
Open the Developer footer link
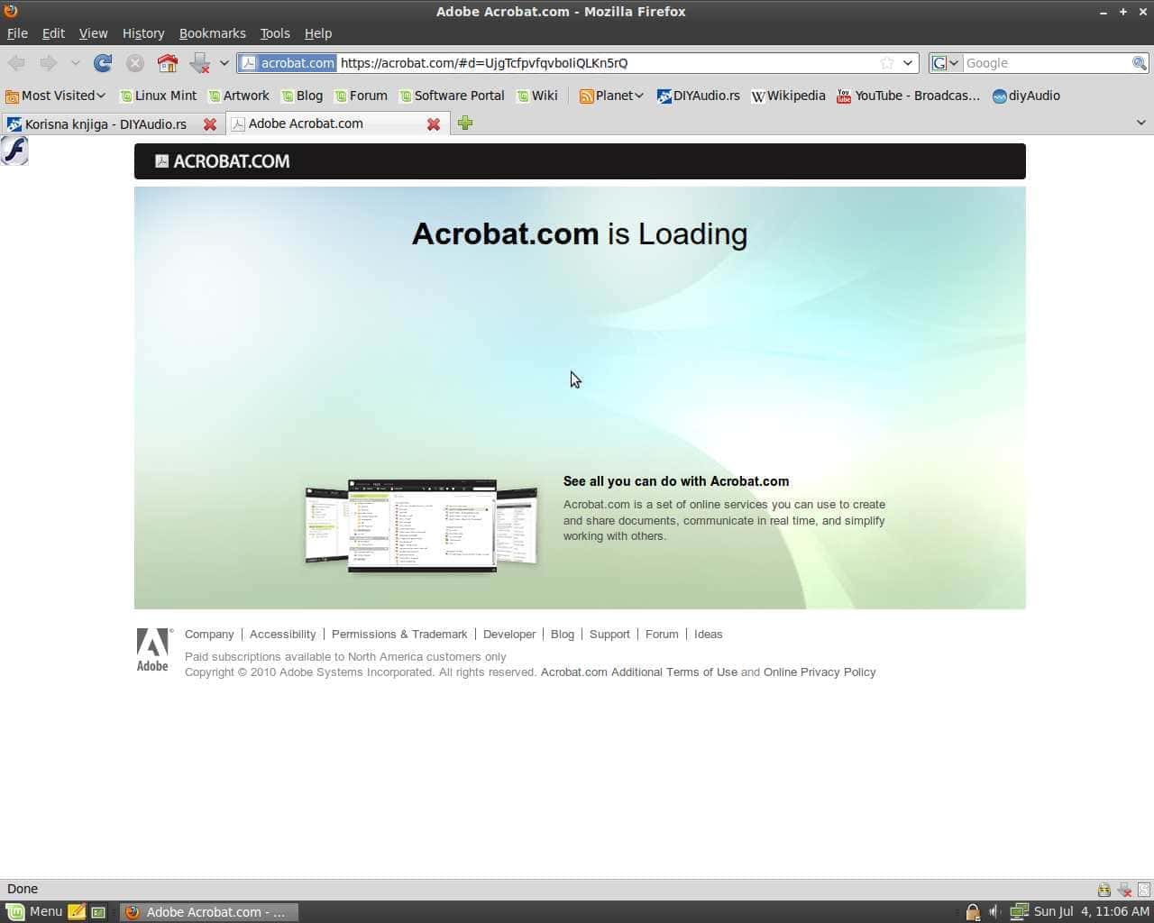509,635
